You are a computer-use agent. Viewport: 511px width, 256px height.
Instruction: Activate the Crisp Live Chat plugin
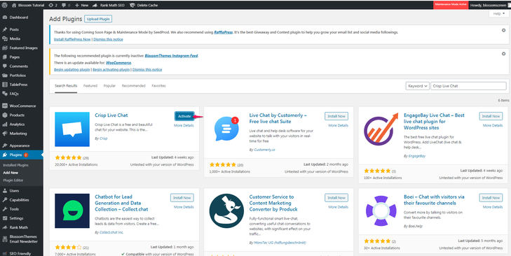coord(184,116)
